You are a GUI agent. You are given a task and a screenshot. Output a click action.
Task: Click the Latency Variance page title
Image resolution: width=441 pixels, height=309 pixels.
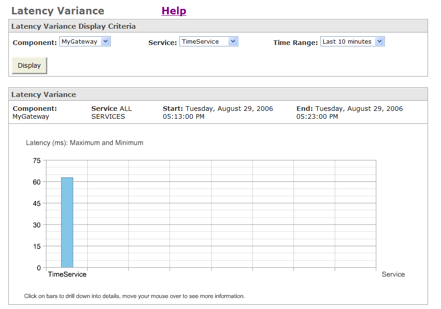point(58,11)
